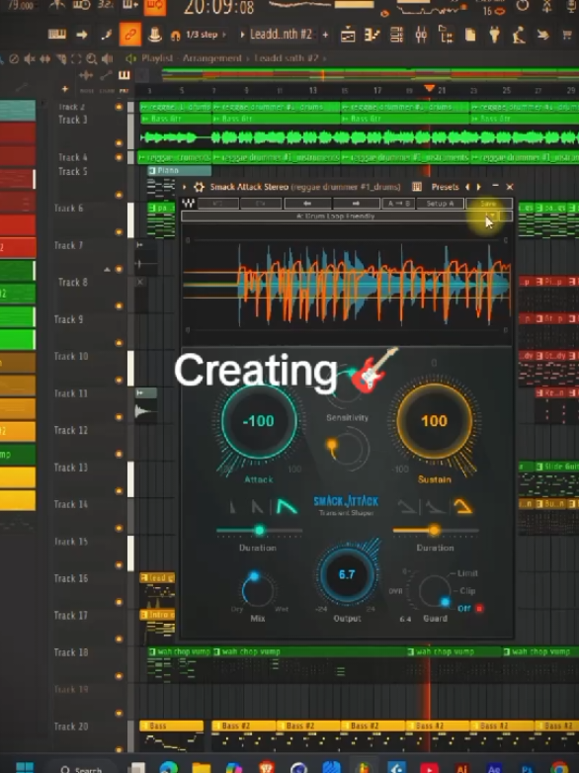Screen dimensions: 579x773
Task: Collapse Track 8 with the small arrow
Action: [x=107, y=269]
